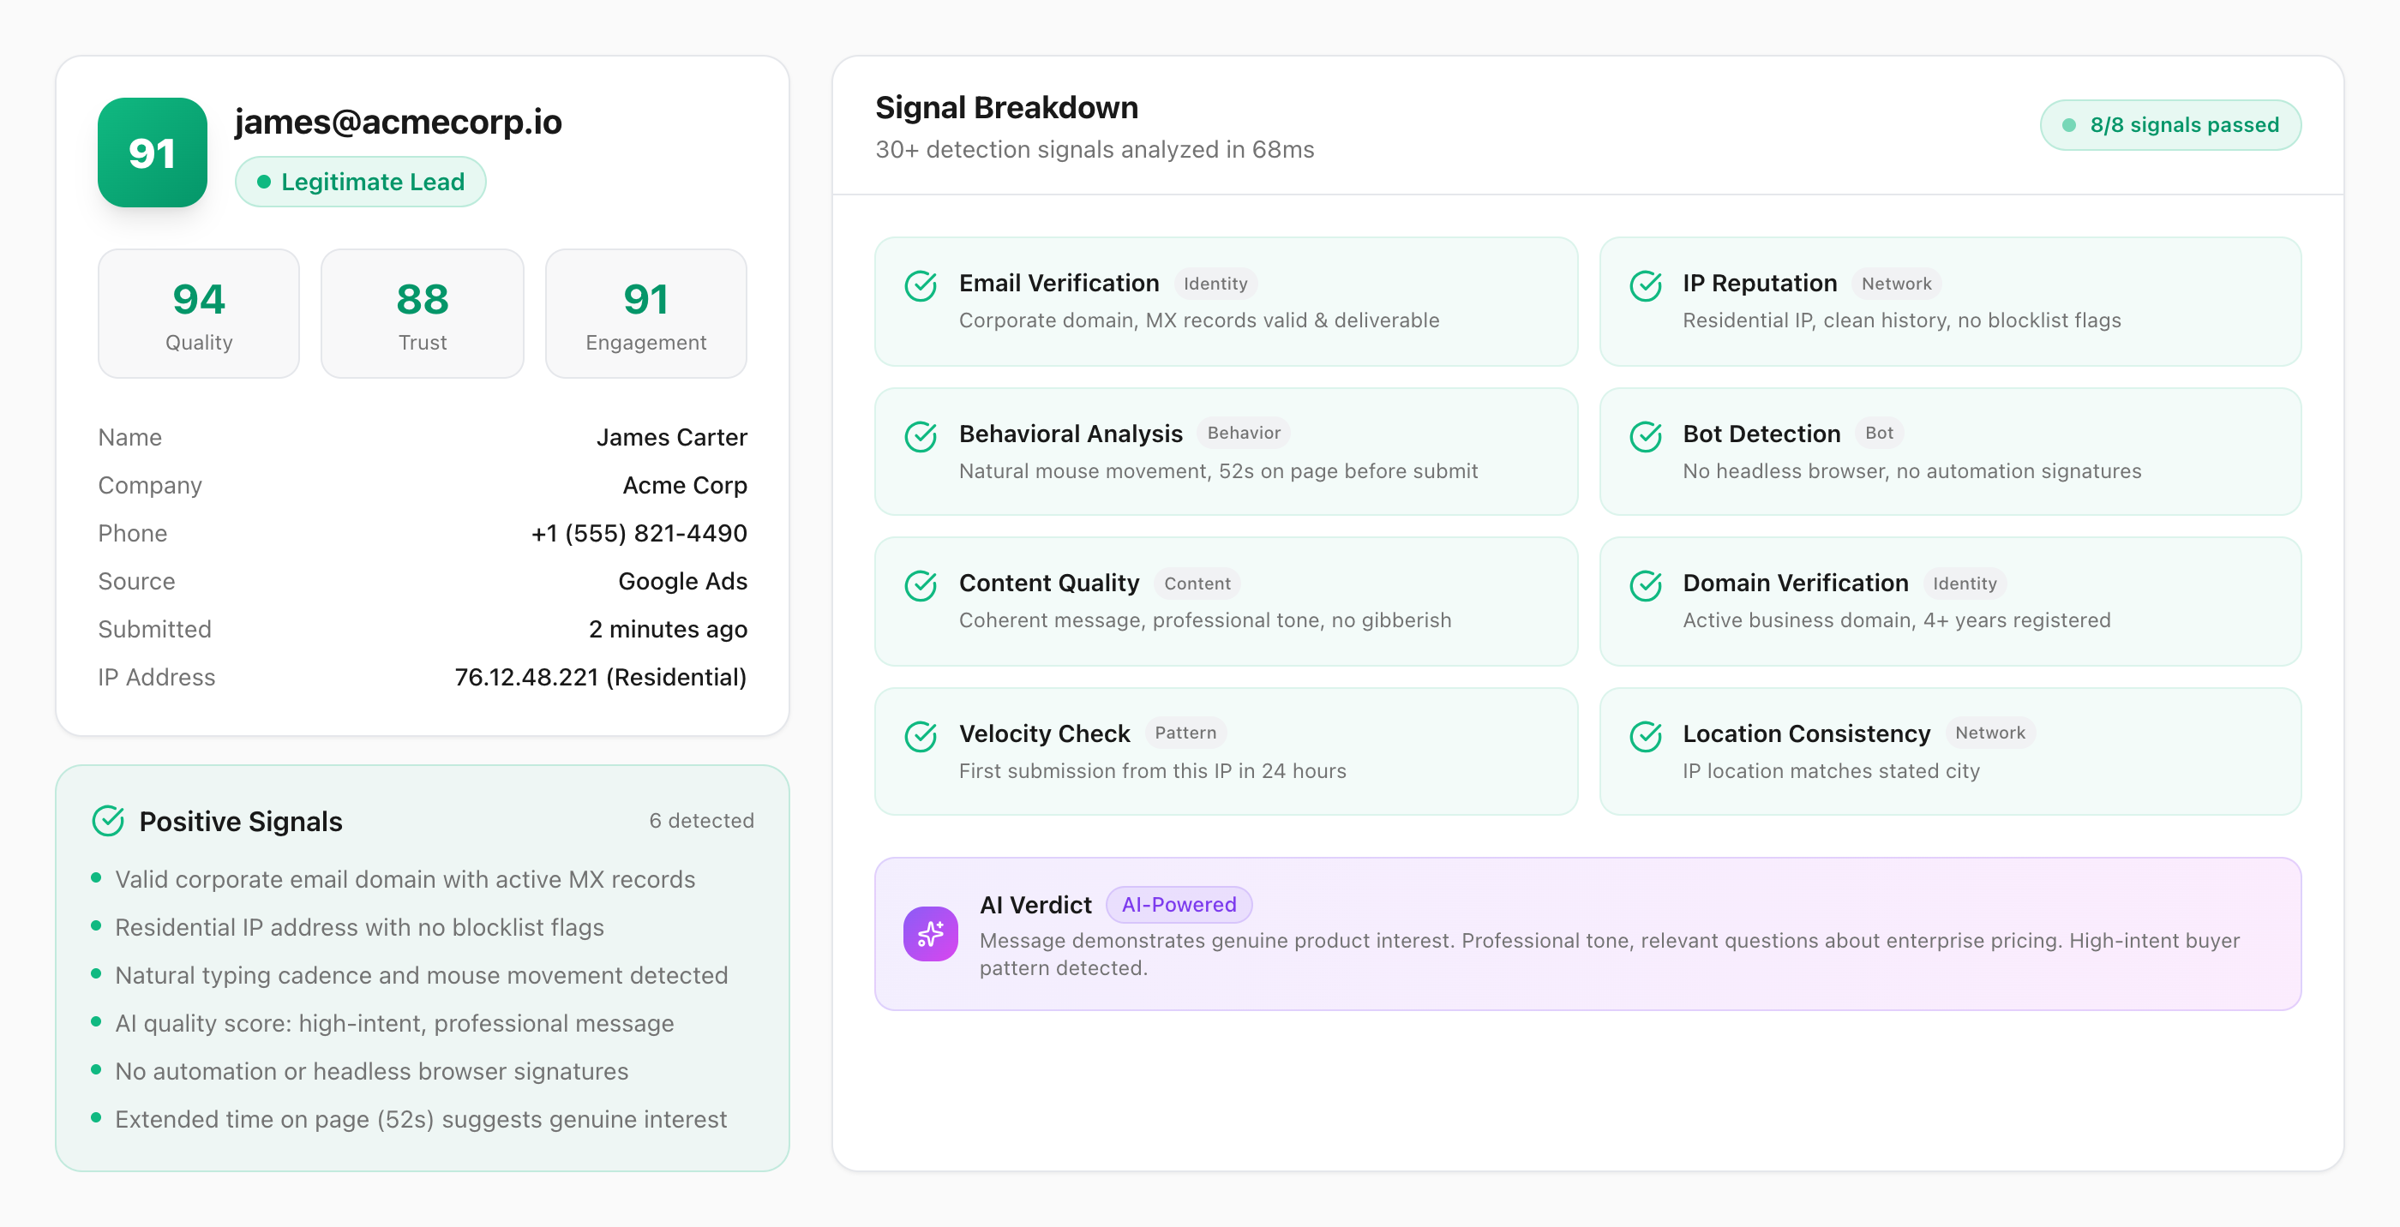
Task: Click the Positive Signals checkmark icon
Action: [109, 821]
